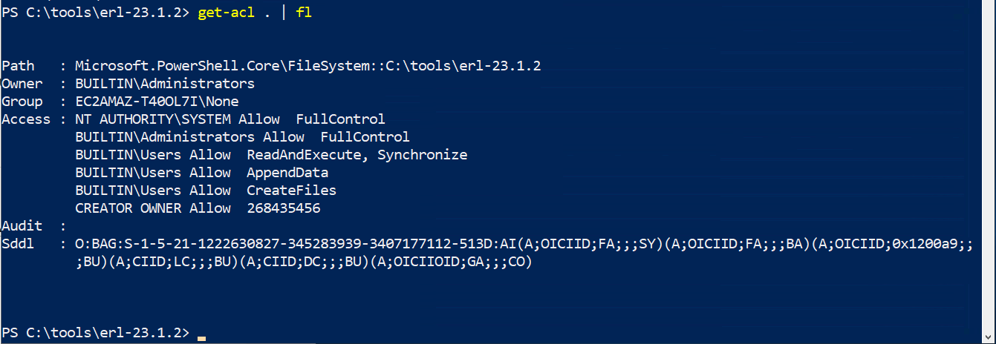Click the ReadAndExecute, Synchronize permission text
This screenshot has width=996, height=344.
coord(357,155)
